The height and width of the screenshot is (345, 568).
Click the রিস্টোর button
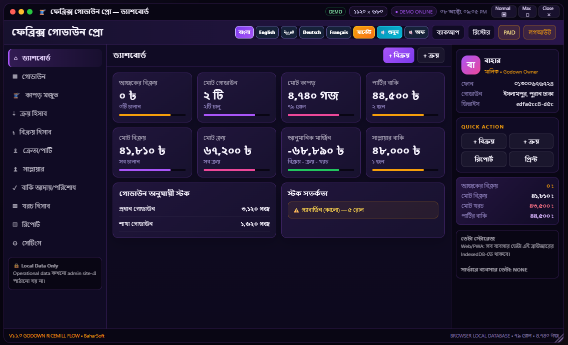point(481,32)
